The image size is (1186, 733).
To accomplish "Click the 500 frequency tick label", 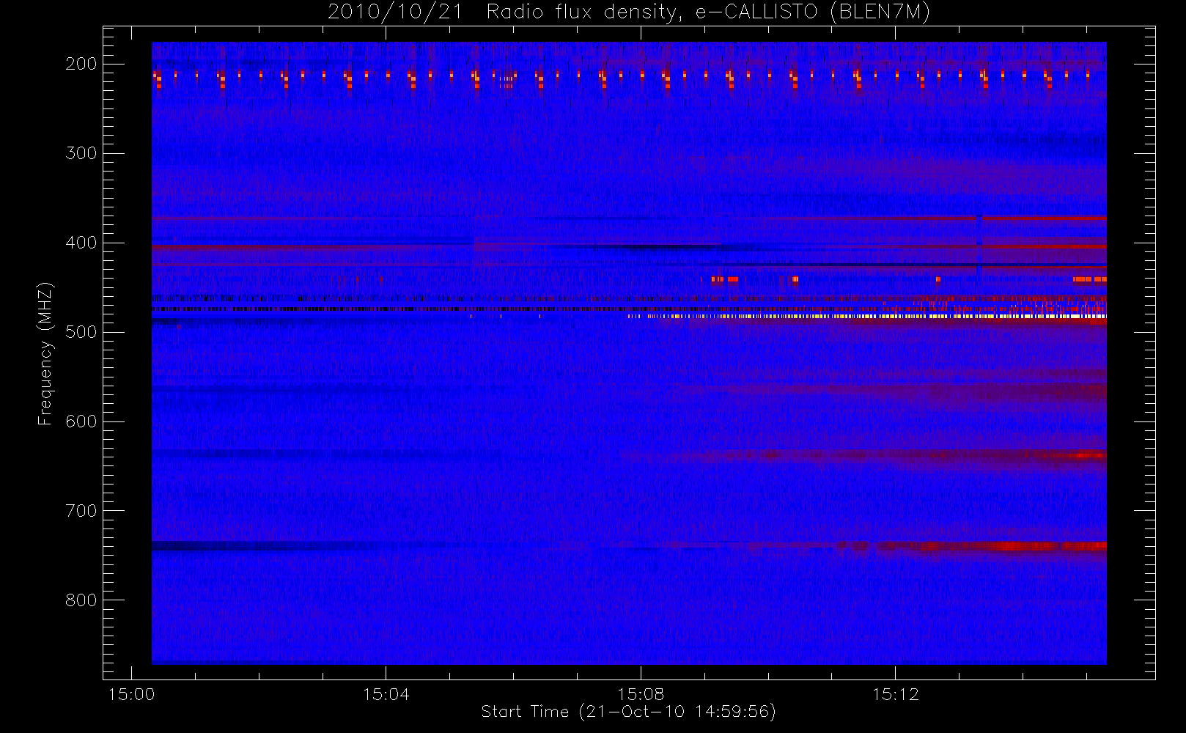I will 81,332.
